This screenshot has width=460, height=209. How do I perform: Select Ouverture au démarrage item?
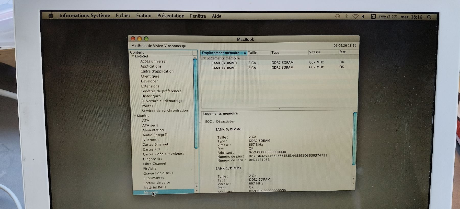coord(162,101)
